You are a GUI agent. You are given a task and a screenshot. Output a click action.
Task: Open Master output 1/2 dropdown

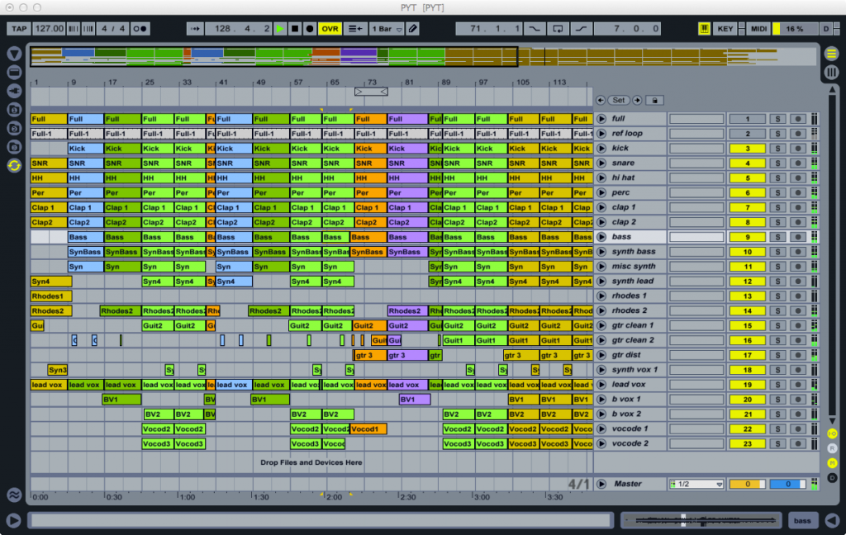tap(696, 485)
